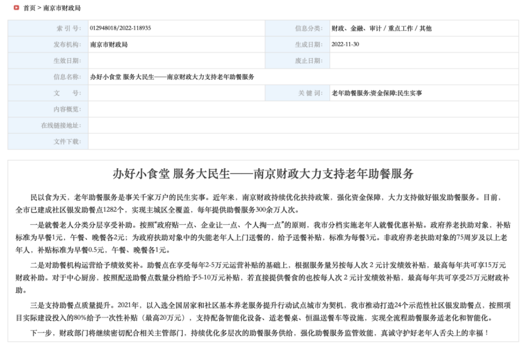Click the paragraph starting 民以食为天
This screenshot has height=349, width=525.
pyautogui.click(x=259, y=204)
